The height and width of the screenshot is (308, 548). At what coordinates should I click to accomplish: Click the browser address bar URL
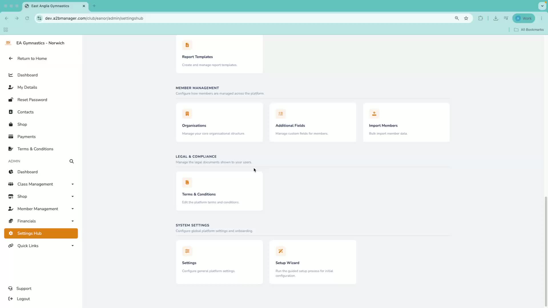pyautogui.click(x=94, y=18)
